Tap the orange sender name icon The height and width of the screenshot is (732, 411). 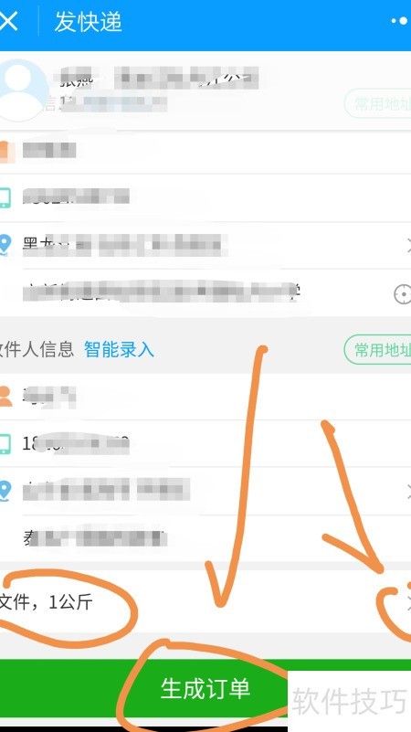pos(5,151)
